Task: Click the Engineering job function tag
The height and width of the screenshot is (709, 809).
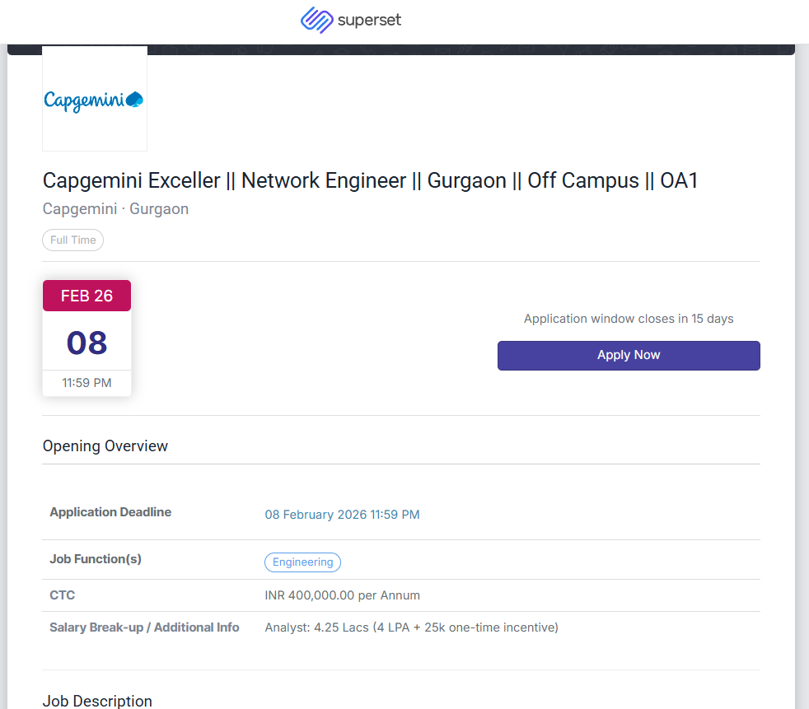Action: point(302,562)
